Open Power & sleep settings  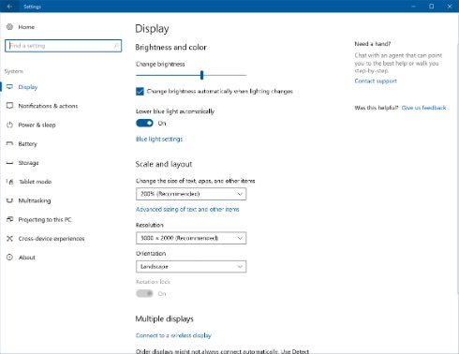tap(37, 125)
